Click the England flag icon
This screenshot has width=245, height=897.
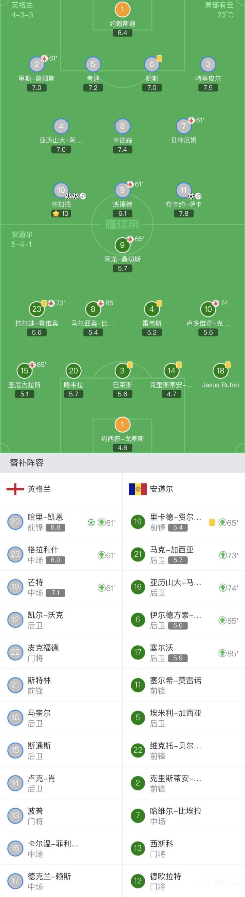pos(15,489)
